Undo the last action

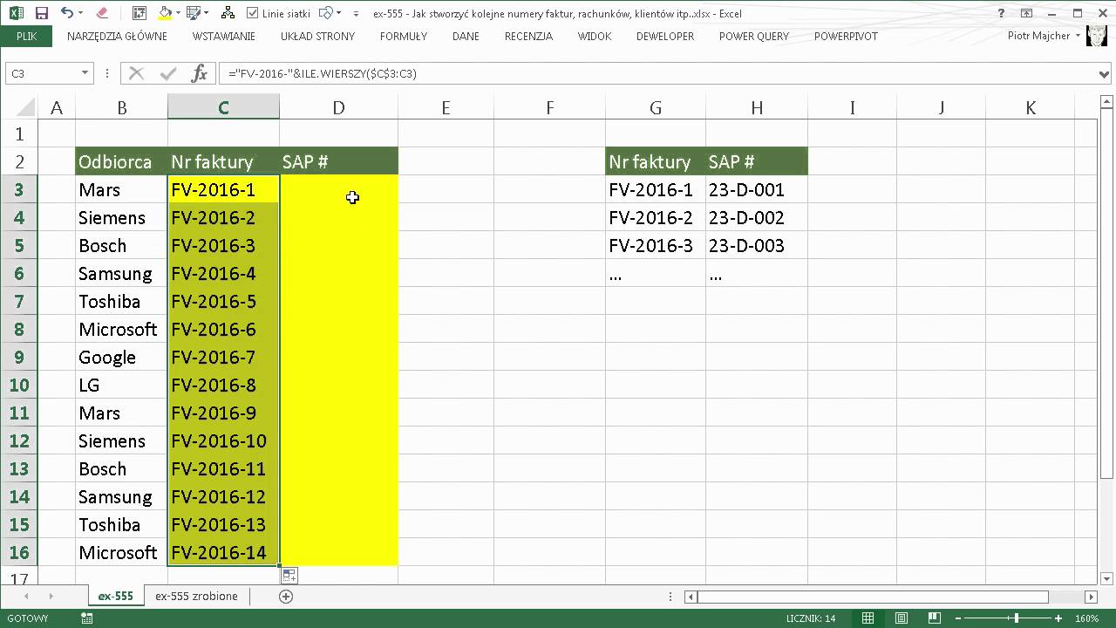pos(67,13)
